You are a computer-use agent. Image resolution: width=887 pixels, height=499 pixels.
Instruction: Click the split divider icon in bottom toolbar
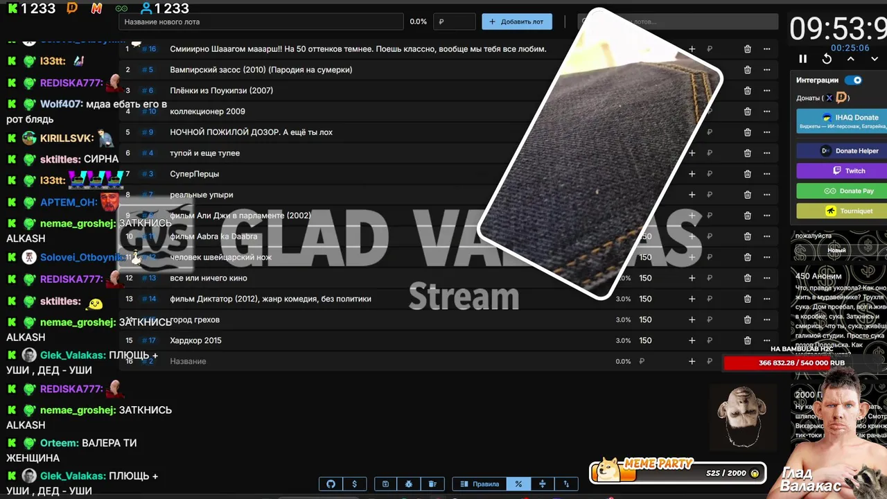(543, 484)
